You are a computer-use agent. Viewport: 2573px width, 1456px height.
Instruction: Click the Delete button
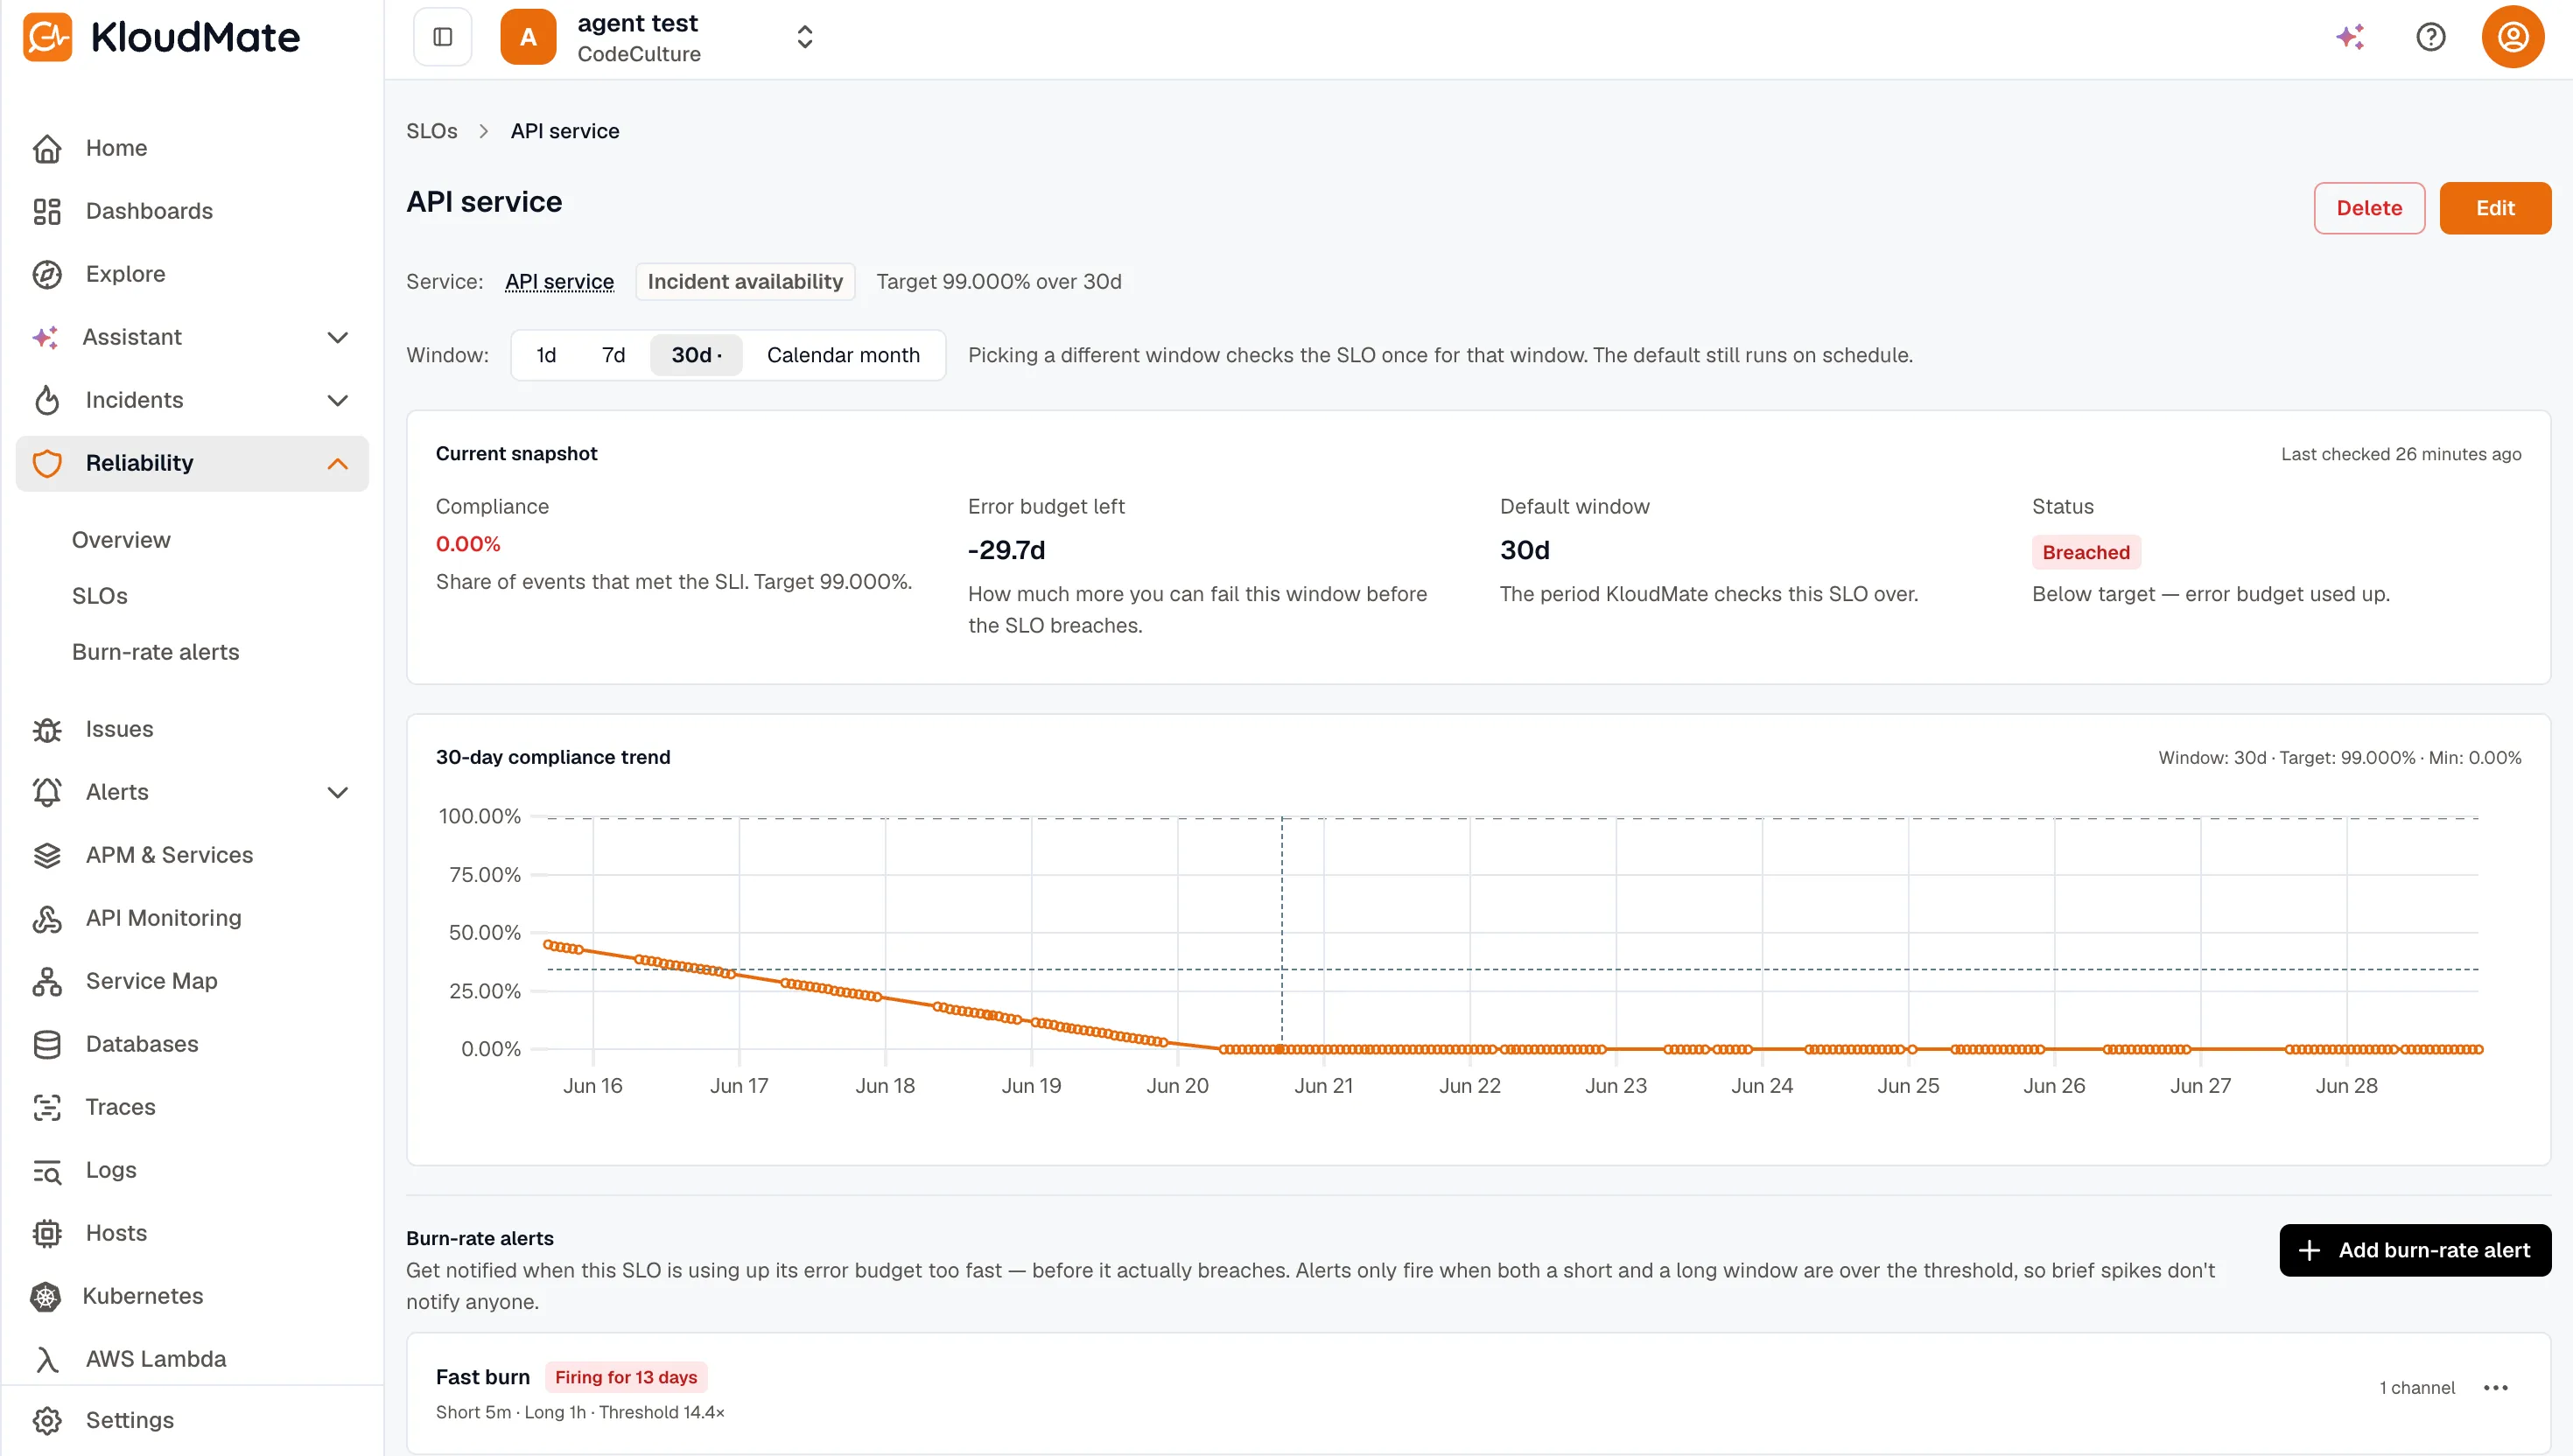point(2369,208)
